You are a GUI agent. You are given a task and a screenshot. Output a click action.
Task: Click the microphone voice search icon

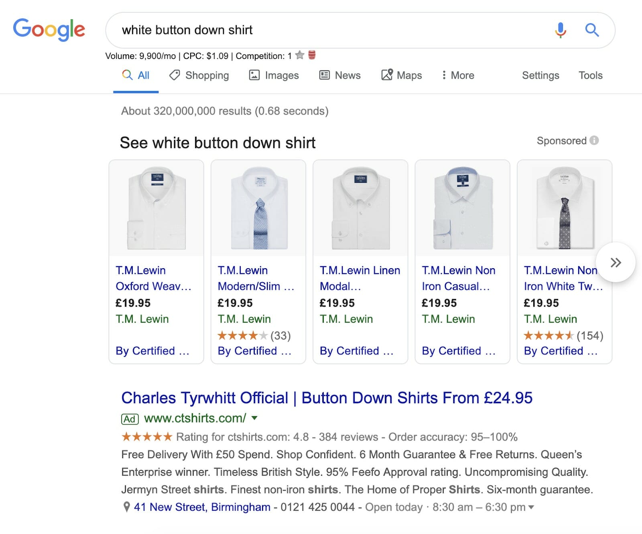tap(561, 30)
